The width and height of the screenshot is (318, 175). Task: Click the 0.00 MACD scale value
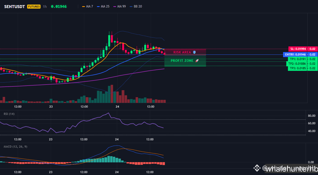coord(311,162)
